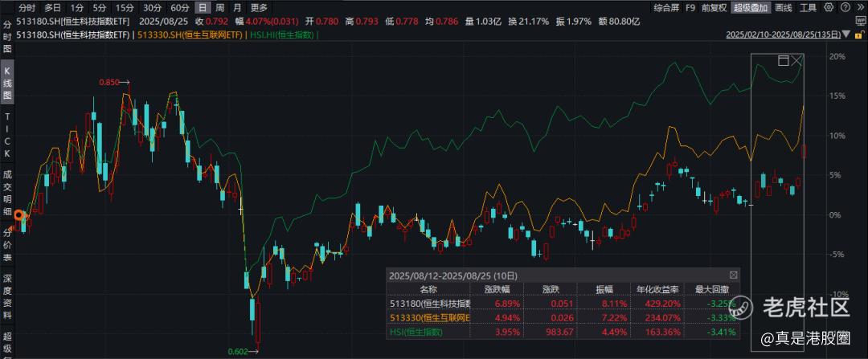This screenshot has width=868, height=359.
Task: Open the date range dropdown arrow
Action: 845,35
